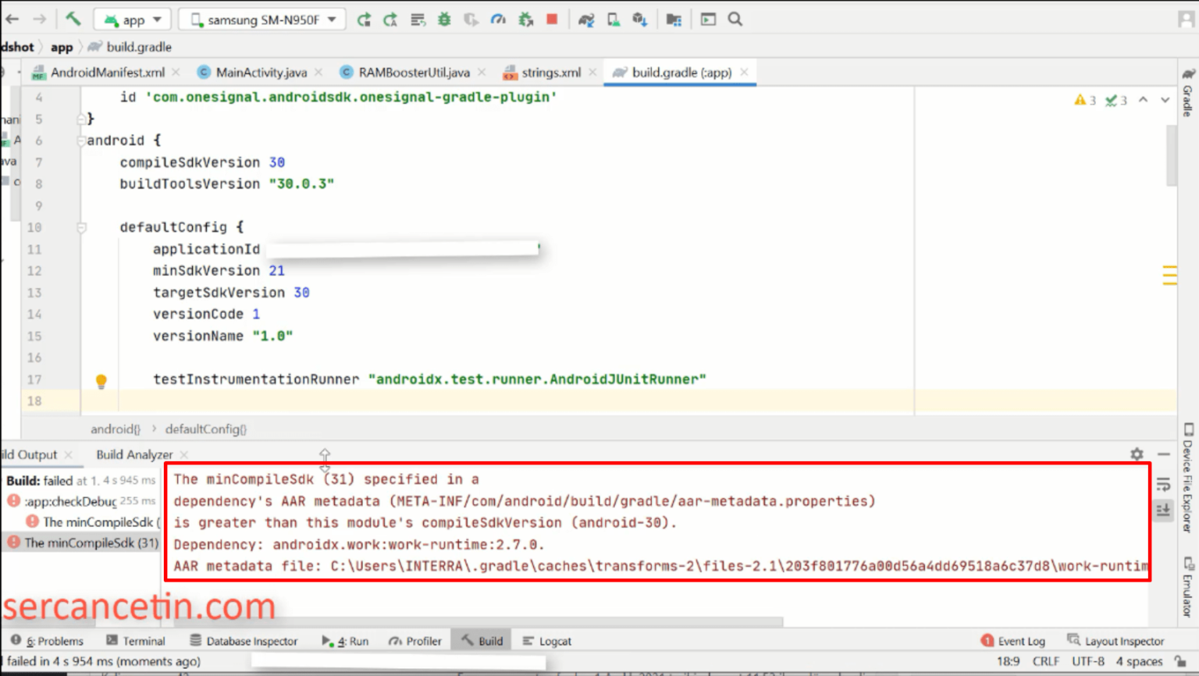
Task: Collapse the android block fold marker
Action: [x=81, y=141]
